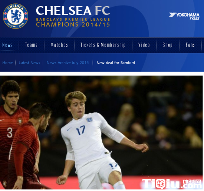This screenshot has height=191, width=204.
Task: Open the Fans menu item
Action: (x=190, y=45)
